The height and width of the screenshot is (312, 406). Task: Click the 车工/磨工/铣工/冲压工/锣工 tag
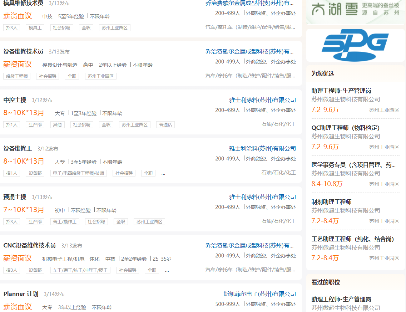[80, 270]
